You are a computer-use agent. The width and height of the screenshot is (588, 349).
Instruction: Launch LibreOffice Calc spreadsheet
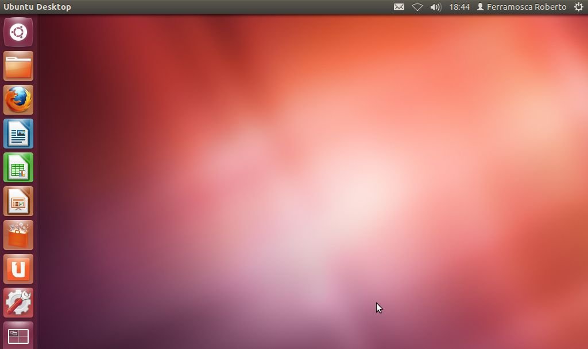[x=18, y=167]
